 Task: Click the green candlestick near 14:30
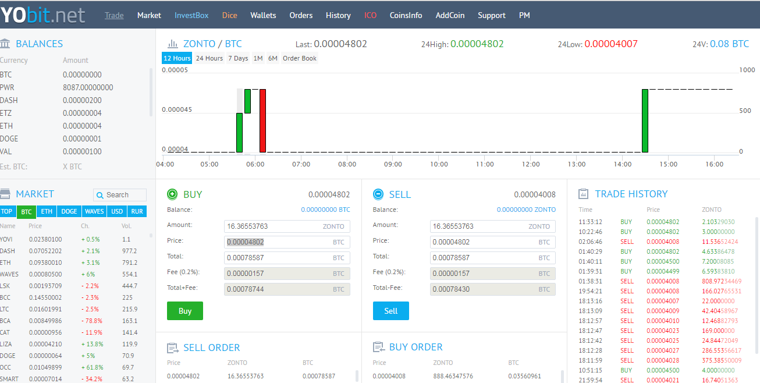pos(645,120)
